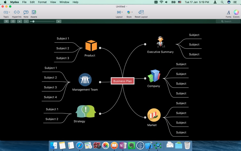Screen dimensions: 241x151
Task: Select the Management Team label
Action: [x=85, y=90]
